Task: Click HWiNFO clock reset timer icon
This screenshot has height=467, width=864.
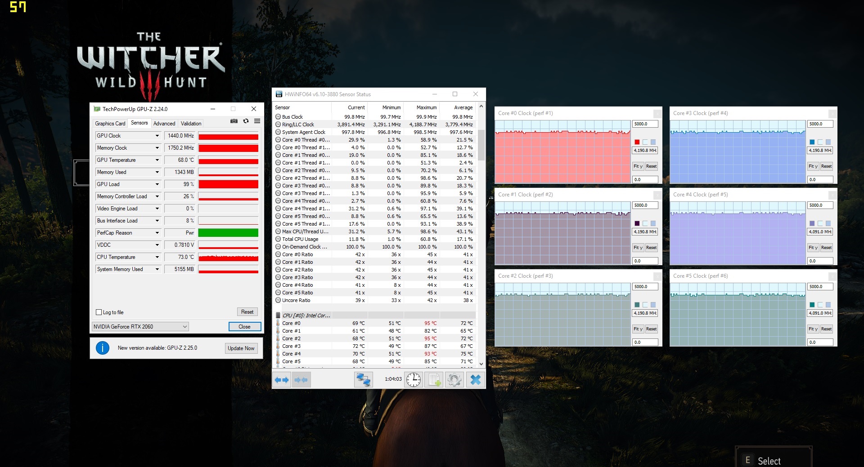Action: click(413, 380)
